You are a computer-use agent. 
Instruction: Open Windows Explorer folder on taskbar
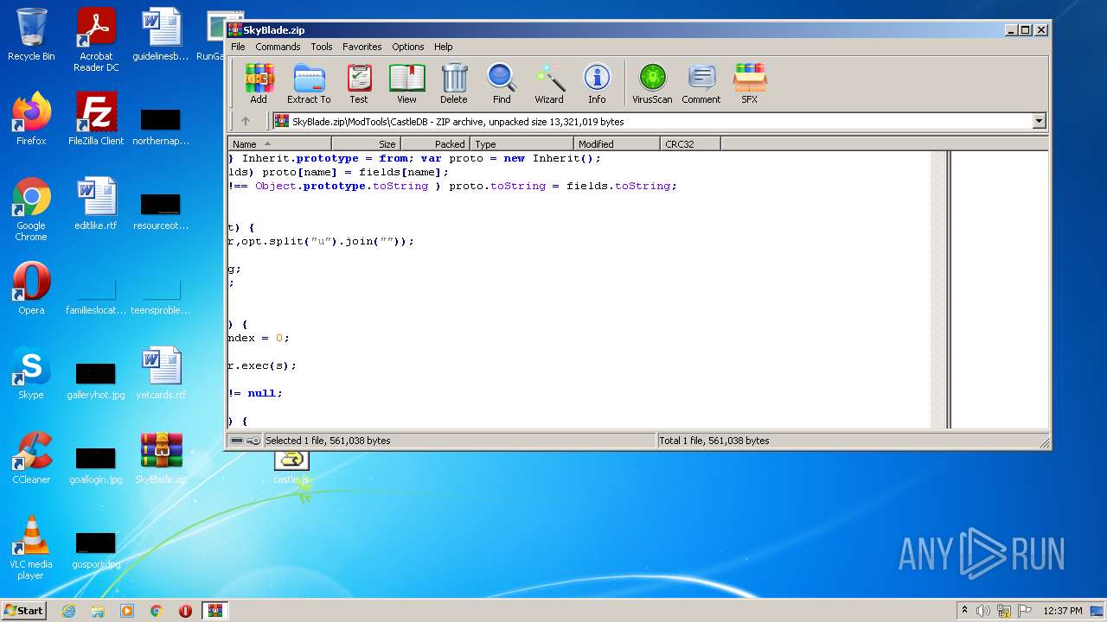pyautogui.click(x=98, y=611)
